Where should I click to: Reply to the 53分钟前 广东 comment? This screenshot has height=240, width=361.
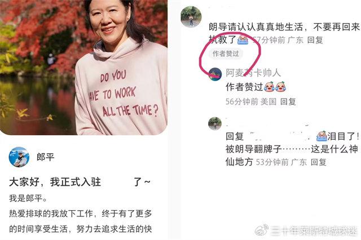[319, 162]
